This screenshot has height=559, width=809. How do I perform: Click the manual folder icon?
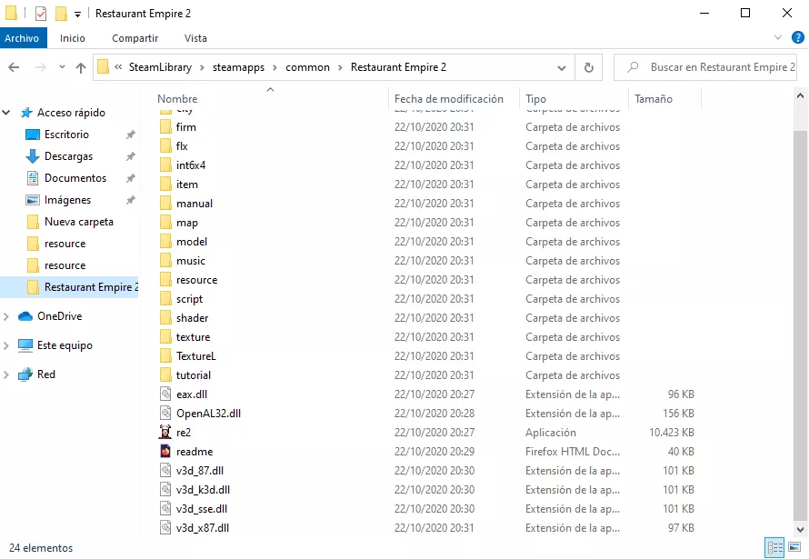[165, 204]
